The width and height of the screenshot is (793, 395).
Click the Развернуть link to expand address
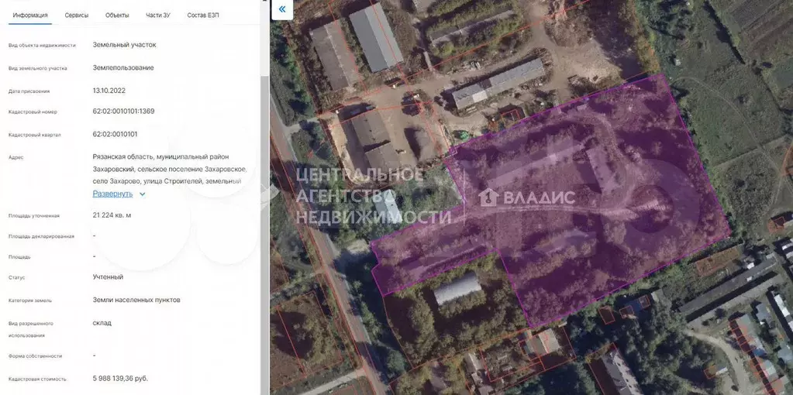click(112, 194)
